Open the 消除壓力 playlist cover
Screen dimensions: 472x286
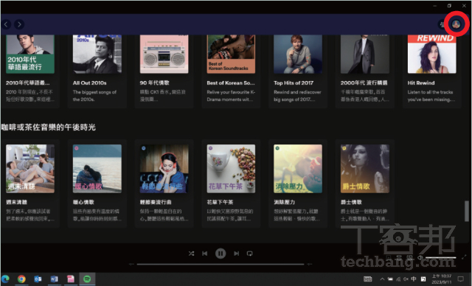click(x=298, y=168)
